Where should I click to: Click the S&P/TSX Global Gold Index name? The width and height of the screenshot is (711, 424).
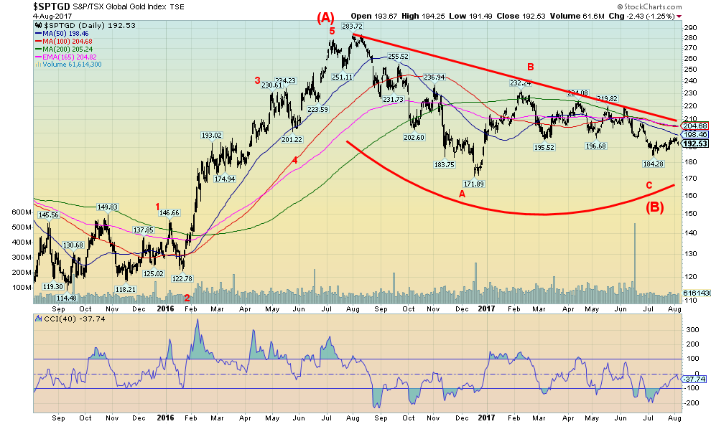coord(120,6)
